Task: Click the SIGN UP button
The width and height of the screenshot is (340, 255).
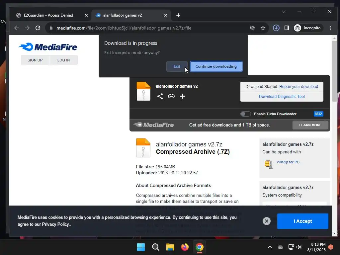Action: (x=35, y=60)
